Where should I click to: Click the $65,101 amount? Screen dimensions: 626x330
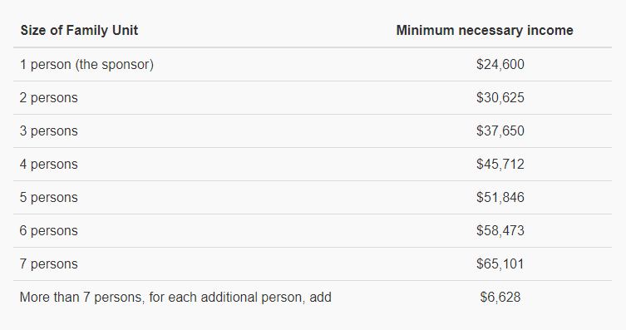[500, 264]
